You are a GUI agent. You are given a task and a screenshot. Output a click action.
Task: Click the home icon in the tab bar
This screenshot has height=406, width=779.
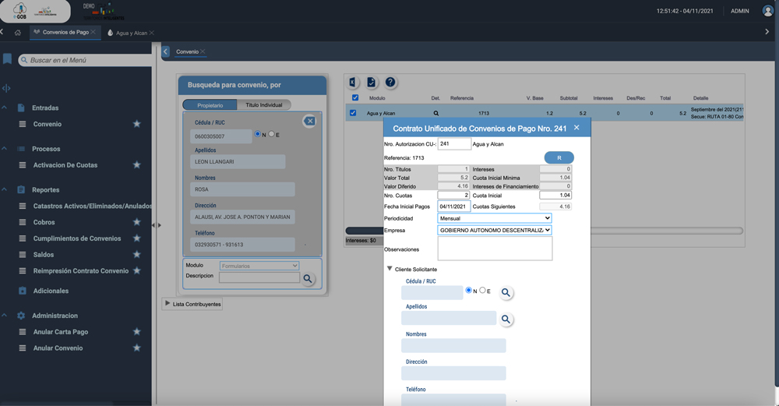[18, 33]
